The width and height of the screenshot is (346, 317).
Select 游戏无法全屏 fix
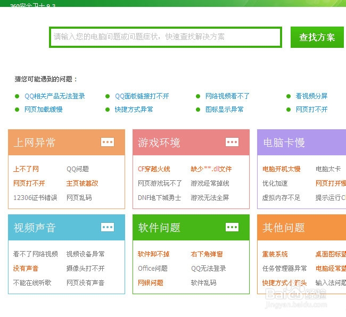[x=210, y=198]
